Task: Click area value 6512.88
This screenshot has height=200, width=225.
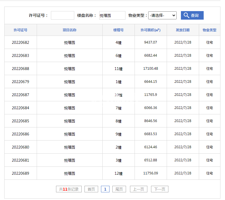Action: coord(150,160)
